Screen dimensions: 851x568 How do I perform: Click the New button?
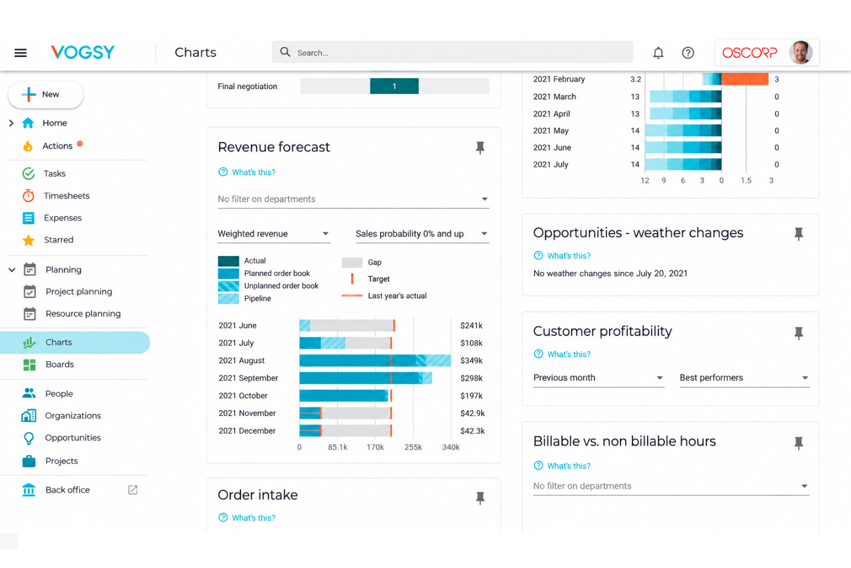[45, 94]
